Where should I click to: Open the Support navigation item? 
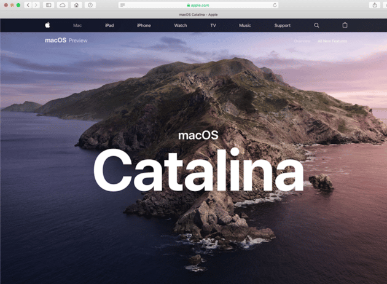(283, 25)
